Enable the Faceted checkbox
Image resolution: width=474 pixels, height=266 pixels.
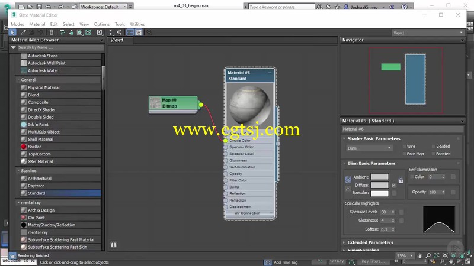(x=434, y=154)
